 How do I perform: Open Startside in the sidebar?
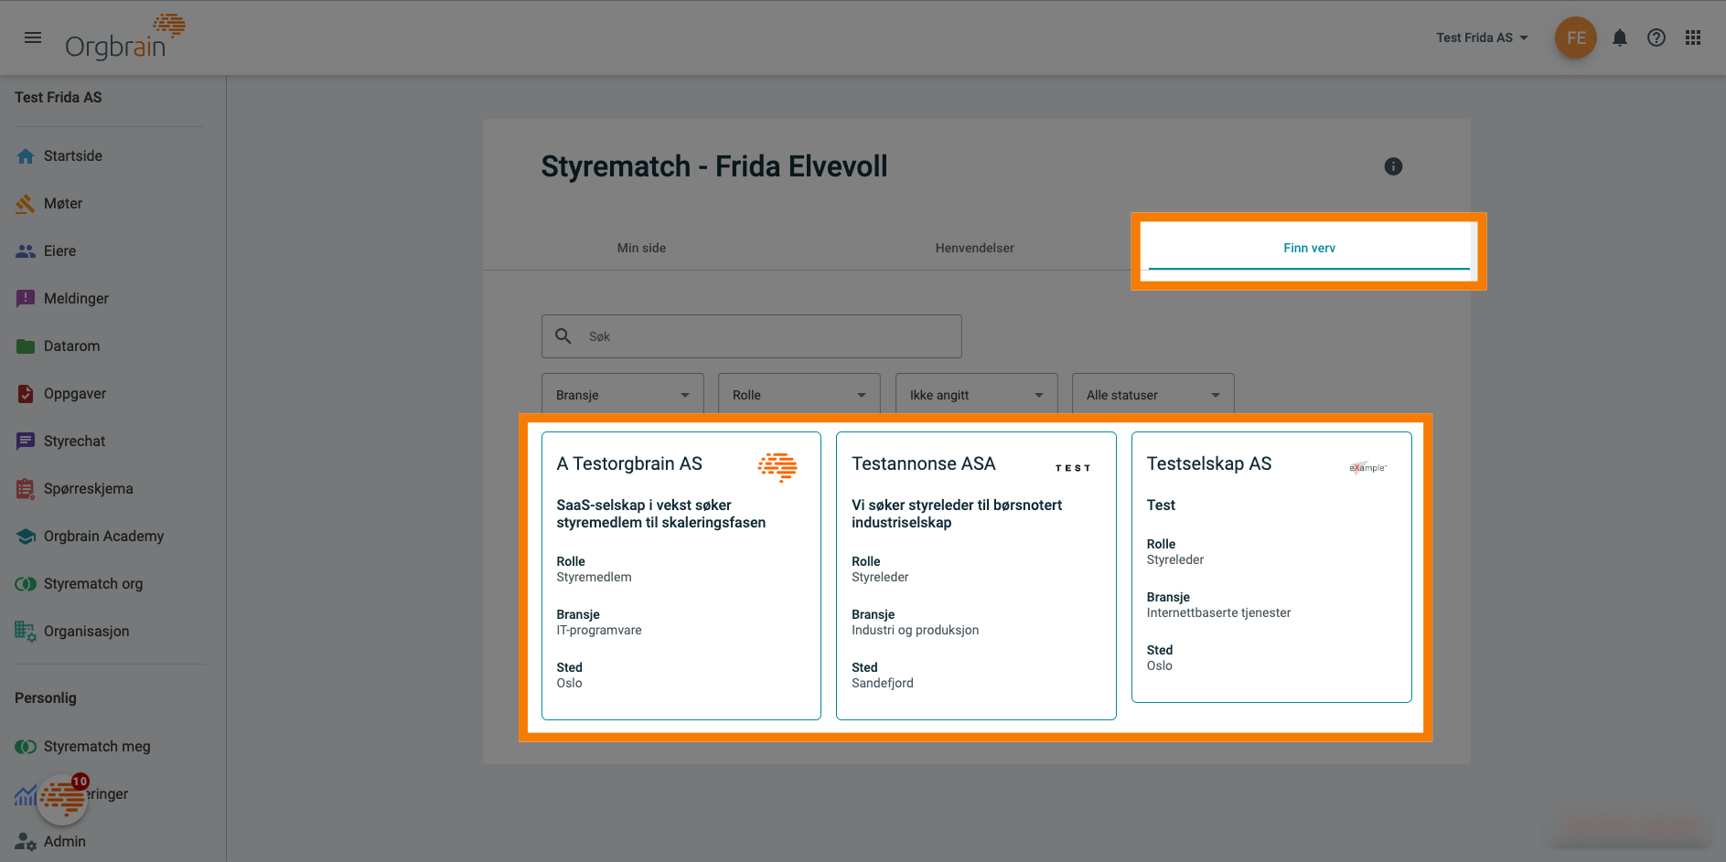[73, 156]
